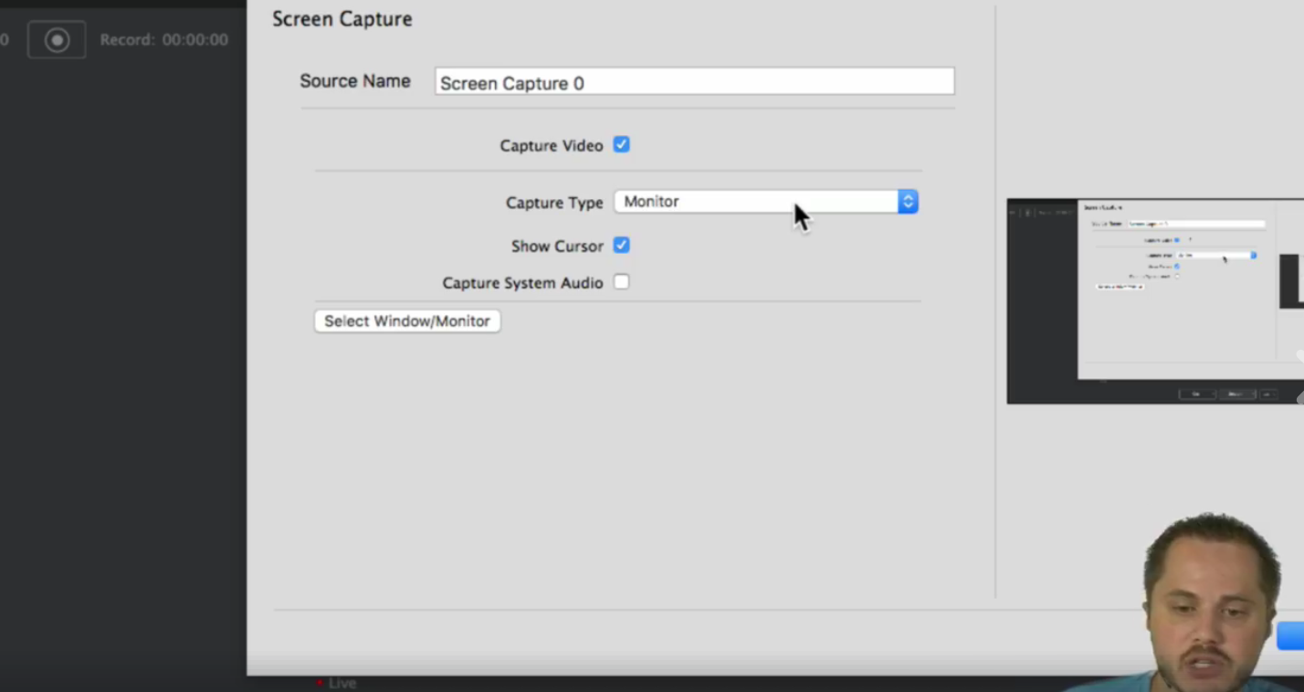
Task: Disable the Show Cursor checkbox
Action: point(621,246)
